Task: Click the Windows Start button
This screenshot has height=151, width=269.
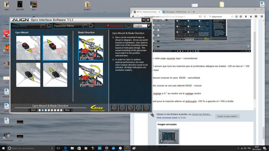Action: point(3,148)
